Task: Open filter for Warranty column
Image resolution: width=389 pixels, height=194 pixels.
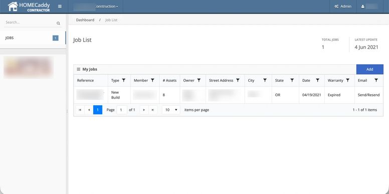Action: point(348,80)
